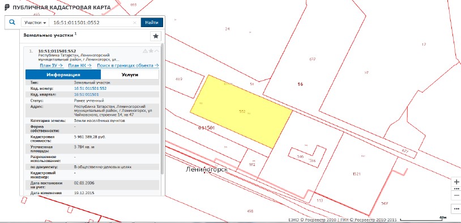
Task: Zoom in with the plus button
Action: (456, 182)
